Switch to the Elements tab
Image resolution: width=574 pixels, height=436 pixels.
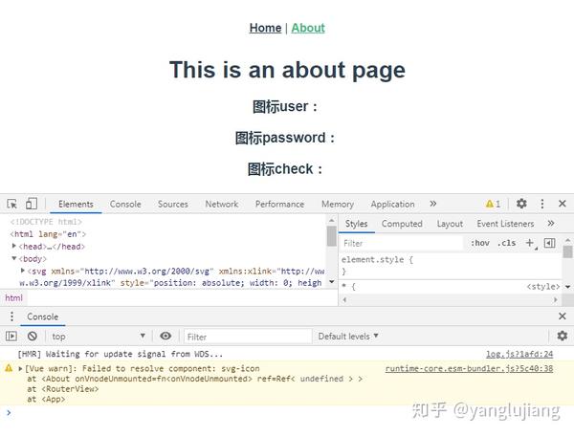pos(76,204)
